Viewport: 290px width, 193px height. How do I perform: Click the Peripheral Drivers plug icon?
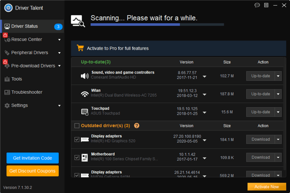[x=7, y=53]
